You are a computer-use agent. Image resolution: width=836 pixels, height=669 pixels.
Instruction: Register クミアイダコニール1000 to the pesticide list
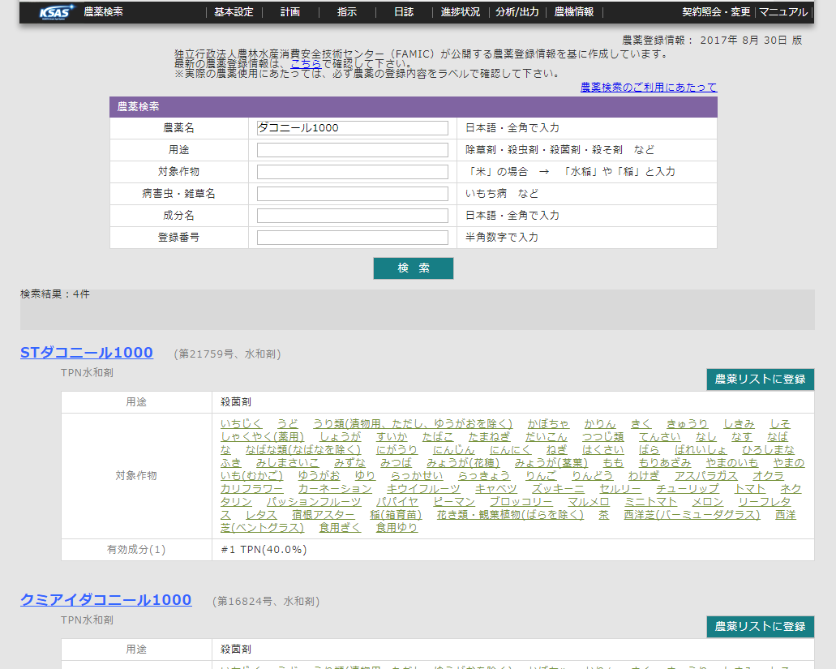pyautogui.click(x=761, y=626)
